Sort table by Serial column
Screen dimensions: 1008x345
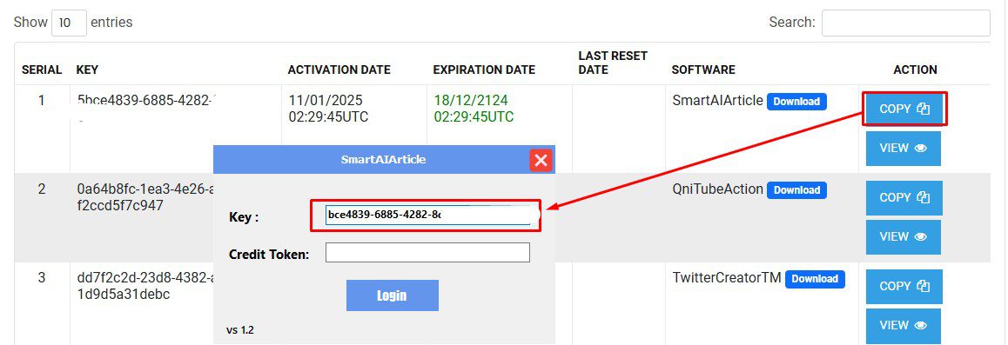[x=42, y=70]
